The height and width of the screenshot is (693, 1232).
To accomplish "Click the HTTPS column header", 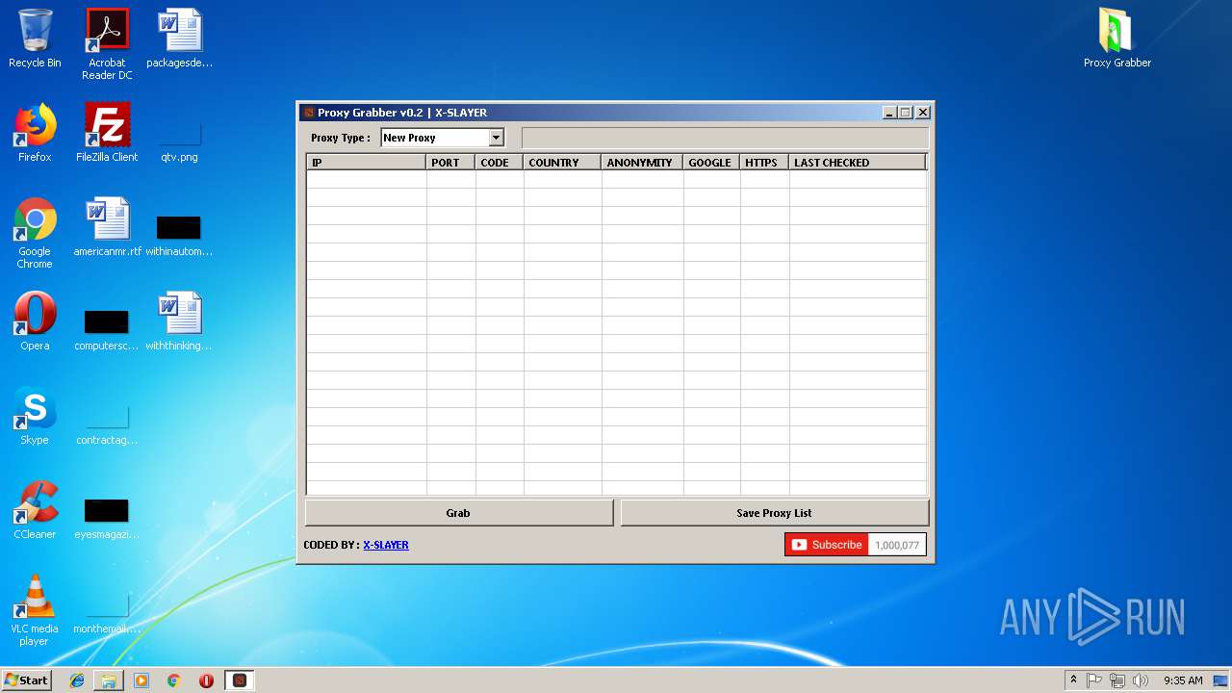I will point(764,163).
